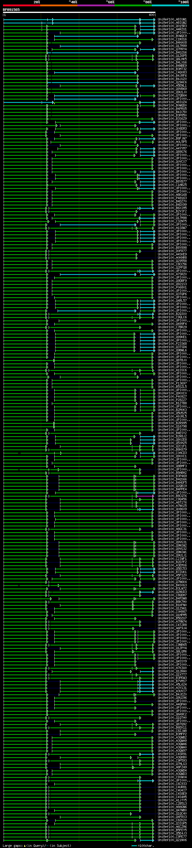Click the UniRef100_Q7PRY4 label
192x848 pixels.
pyautogui.click(x=172, y=49)
